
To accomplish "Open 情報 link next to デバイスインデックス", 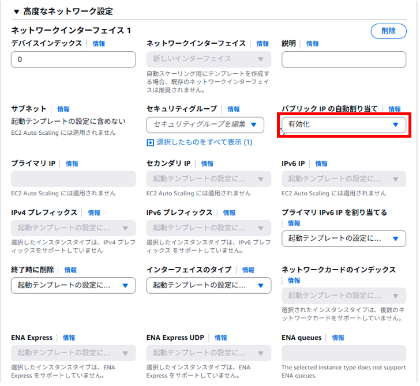I will click(99, 44).
